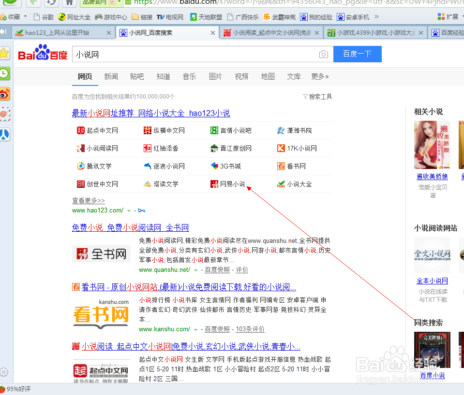Open the Weibo sidebar icon
This screenshot has width=464, height=395.
[x=4, y=94]
